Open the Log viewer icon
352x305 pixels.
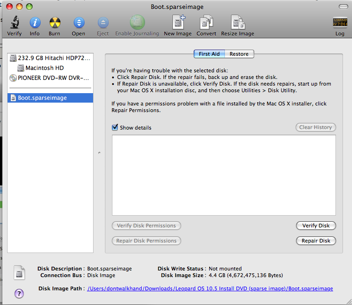pos(340,22)
